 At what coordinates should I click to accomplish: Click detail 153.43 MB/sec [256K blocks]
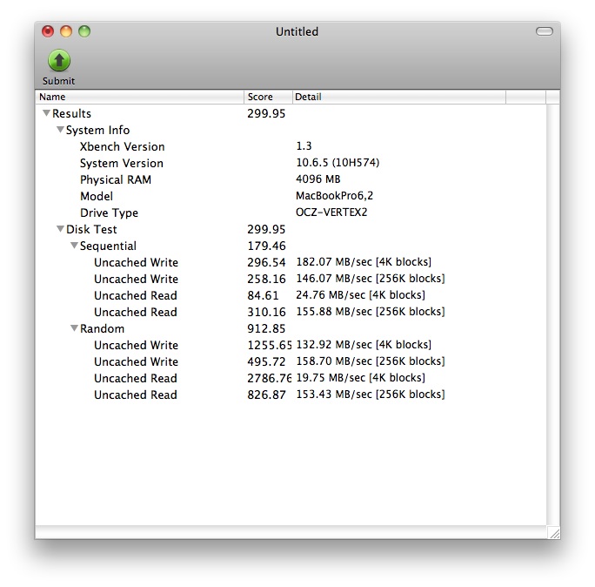(371, 395)
